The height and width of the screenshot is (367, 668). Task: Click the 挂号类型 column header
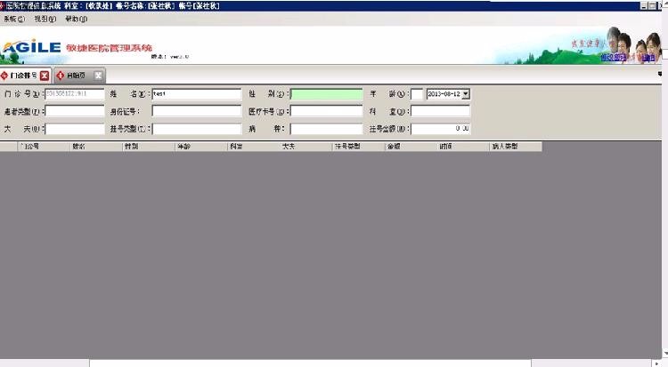(359, 147)
